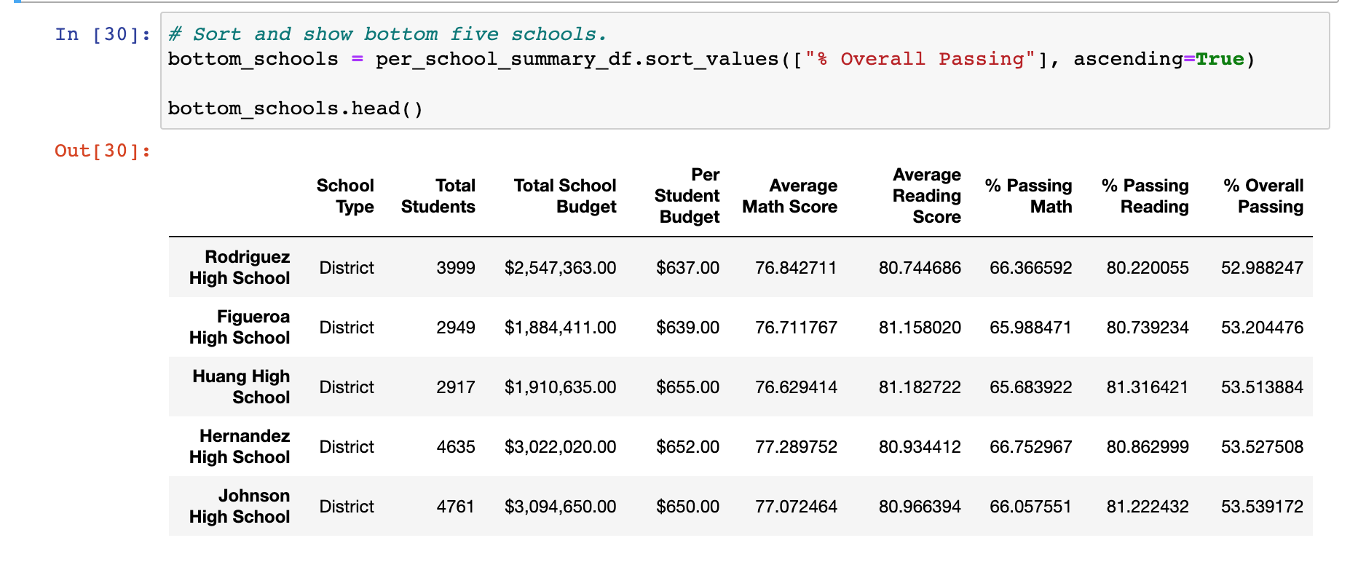The height and width of the screenshot is (562, 1350).
Task: Click the passing math value 66.752967
Action: pos(1031,447)
